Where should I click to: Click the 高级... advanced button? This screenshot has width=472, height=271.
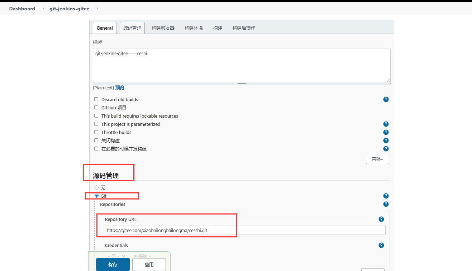[x=377, y=159]
